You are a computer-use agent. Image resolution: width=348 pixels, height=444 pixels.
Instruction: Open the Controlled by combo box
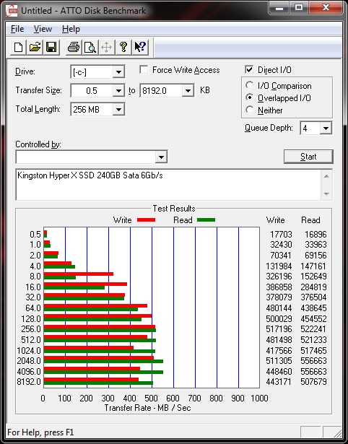pyautogui.click(x=92, y=157)
